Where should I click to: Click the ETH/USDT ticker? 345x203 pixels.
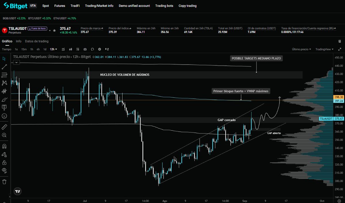(65, 18)
